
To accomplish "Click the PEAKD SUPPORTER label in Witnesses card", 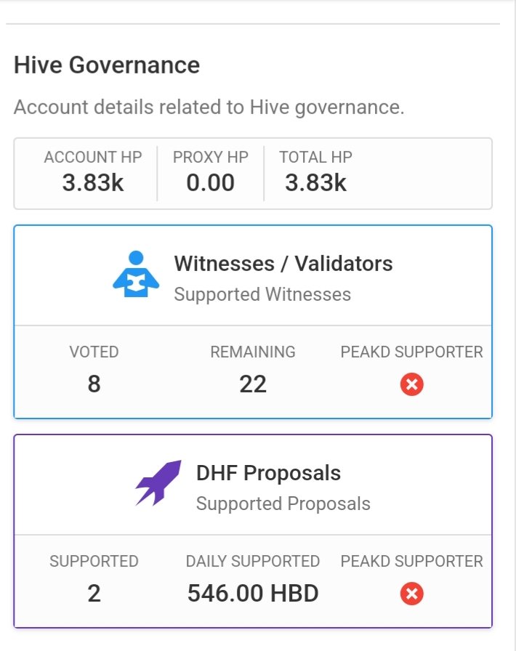I will click(412, 352).
